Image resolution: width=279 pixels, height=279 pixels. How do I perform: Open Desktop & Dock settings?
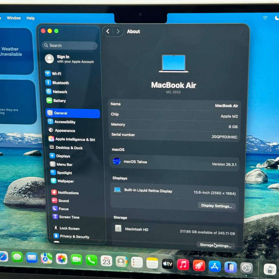click(x=66, y=147)
